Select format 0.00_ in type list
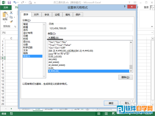Screen dimensions: 155x116 pos(89,68)
